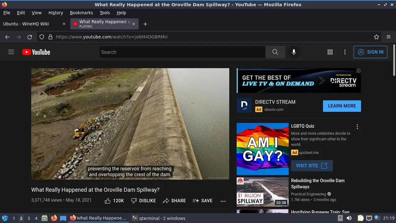Image resolution: width=396 pixels, height=223 pixels.
Task: Show site security padlock info
Action: coord(50,37)
